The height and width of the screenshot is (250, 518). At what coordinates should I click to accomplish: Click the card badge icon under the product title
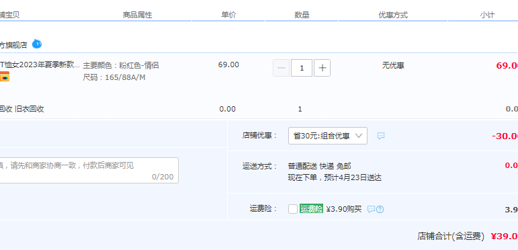point(4,77)
